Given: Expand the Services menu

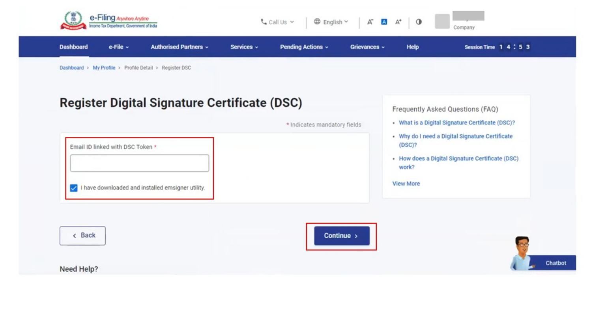Looking at the screenshot, I should click(244, 46).
